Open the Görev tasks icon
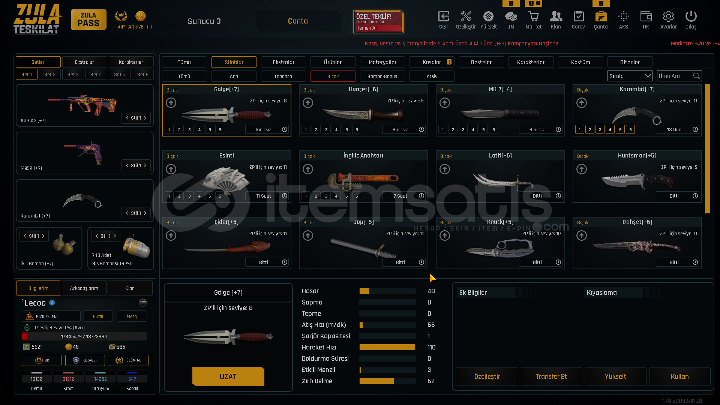The width and height of the screenshot is (720, 405). tap(578, 16)
